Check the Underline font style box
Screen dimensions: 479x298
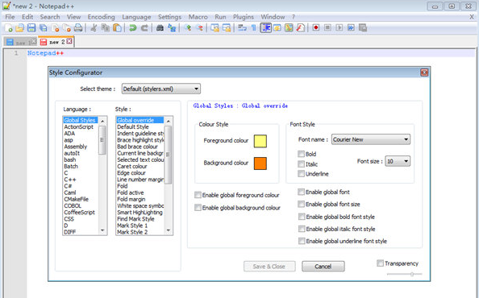[x=302, y=173]
